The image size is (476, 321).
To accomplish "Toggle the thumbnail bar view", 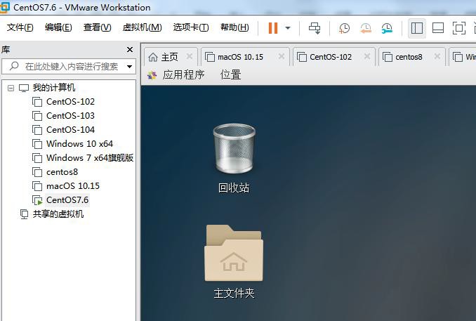I will [437, 28].
